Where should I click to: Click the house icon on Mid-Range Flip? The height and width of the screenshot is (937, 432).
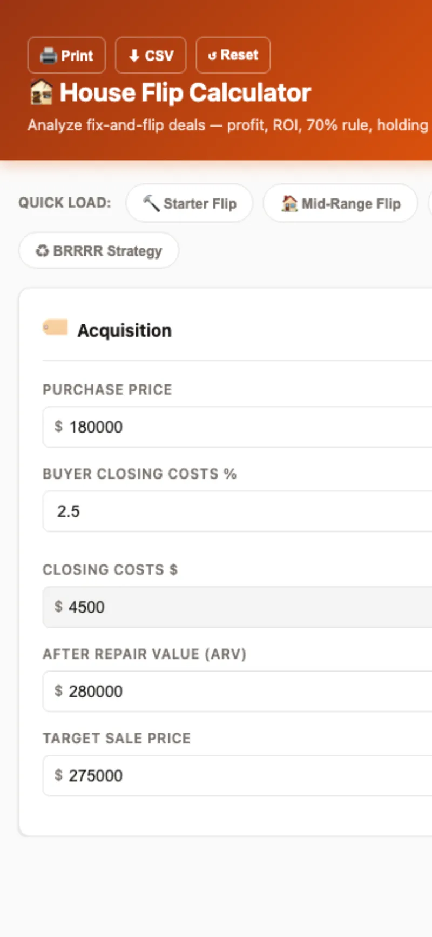[x=289, y=203]
